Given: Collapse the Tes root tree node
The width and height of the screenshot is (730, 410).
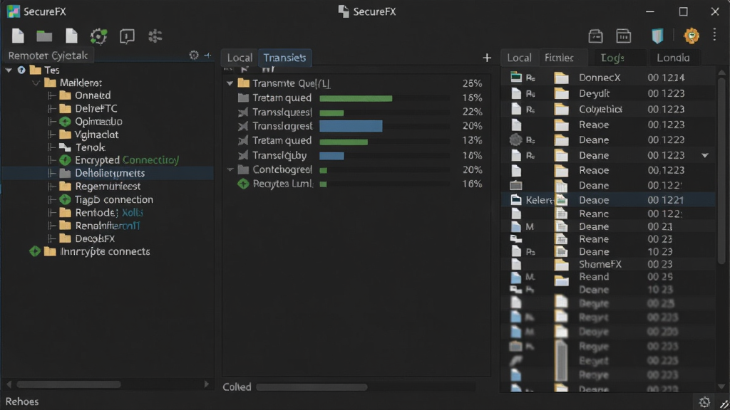Looking at the screenshot, I should pyautogui.click(x=9, y=70).
